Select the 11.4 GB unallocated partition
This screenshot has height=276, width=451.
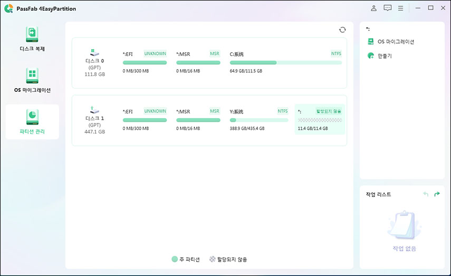(319, 120)
